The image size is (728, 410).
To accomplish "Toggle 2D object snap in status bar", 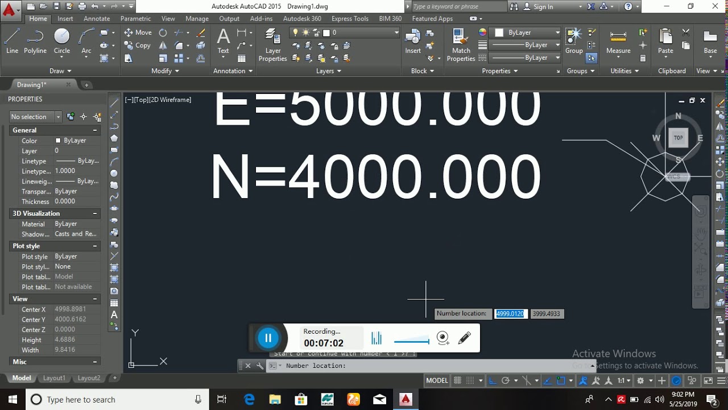I will 561,380.
